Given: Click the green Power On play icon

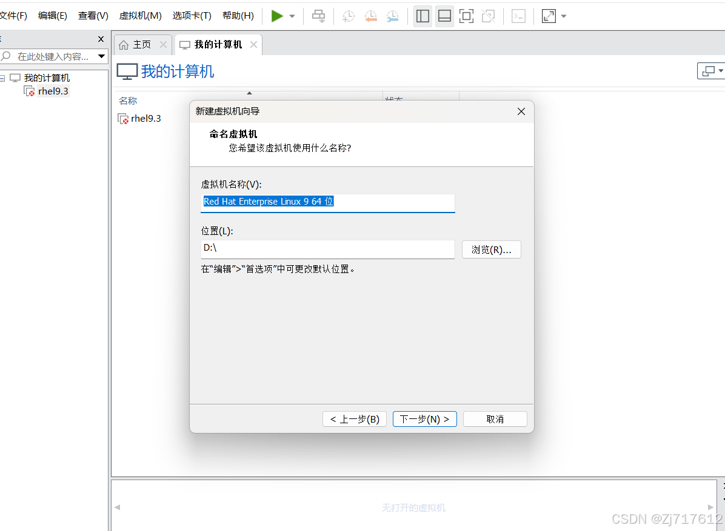Looking at the screenshot, I should pyautogui.click(x=277, y=16).
